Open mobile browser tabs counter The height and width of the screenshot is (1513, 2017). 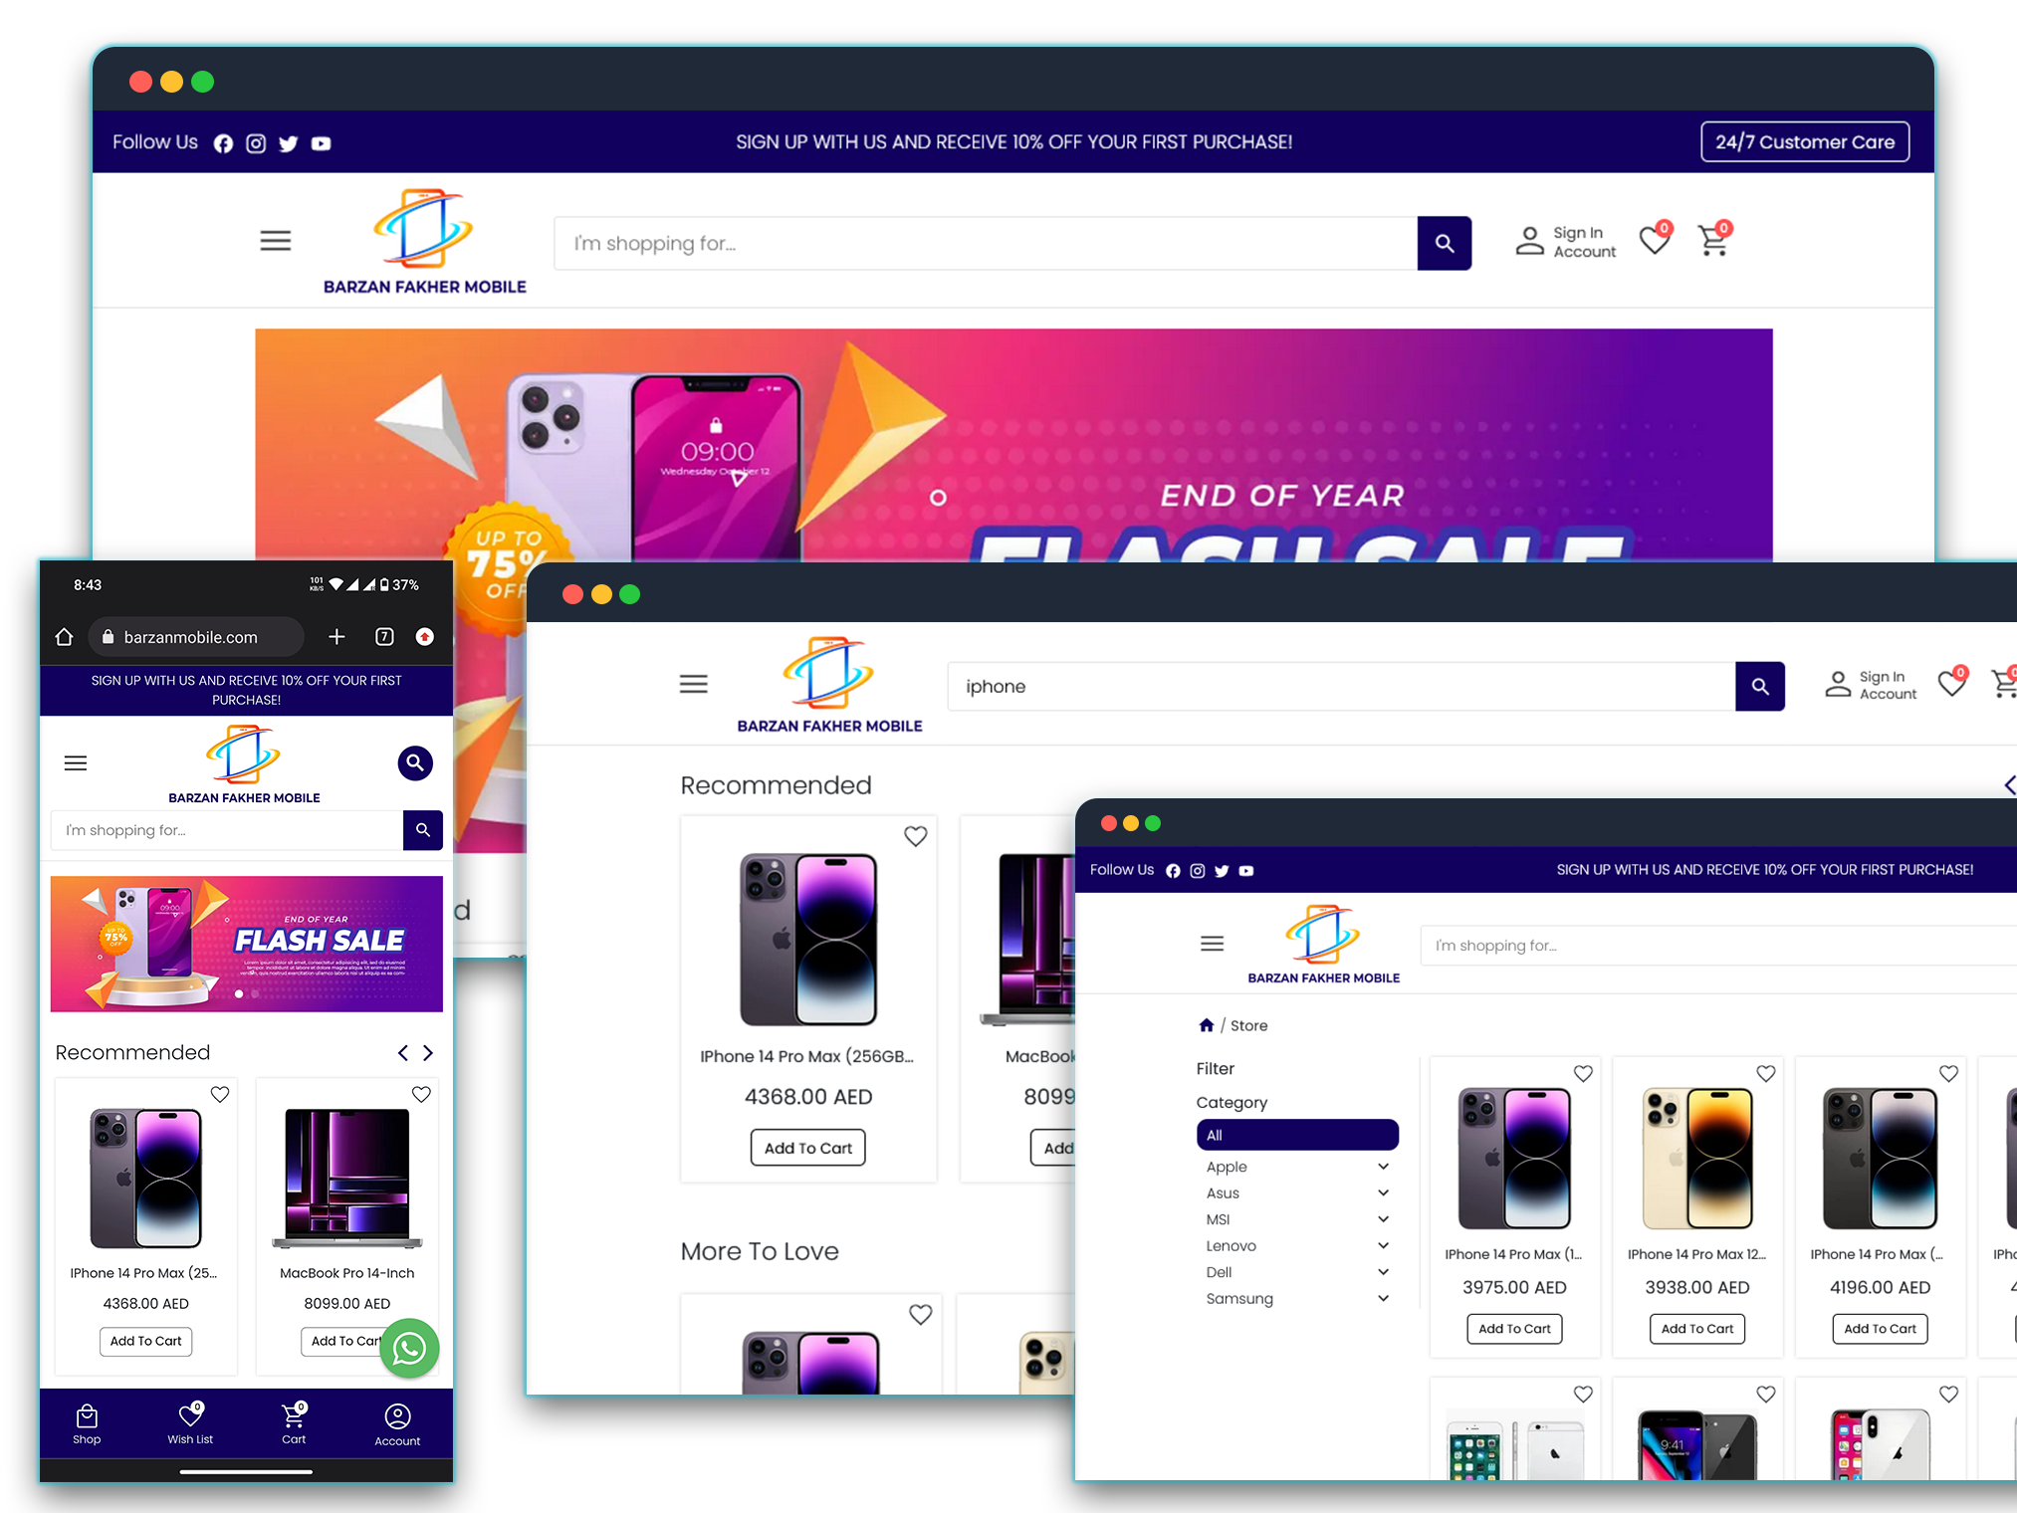[384, 637]
